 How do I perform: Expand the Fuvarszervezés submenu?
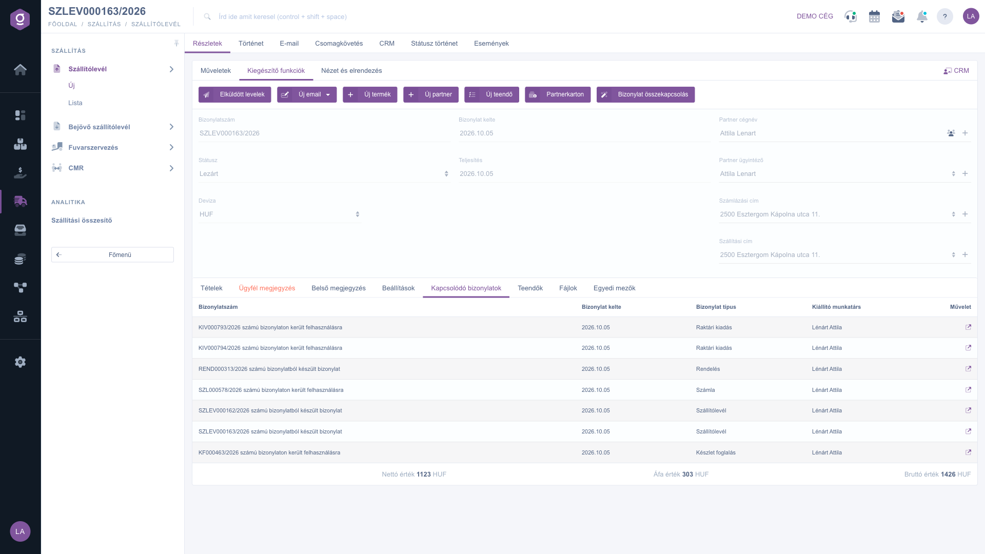click(x=171, y=148)
